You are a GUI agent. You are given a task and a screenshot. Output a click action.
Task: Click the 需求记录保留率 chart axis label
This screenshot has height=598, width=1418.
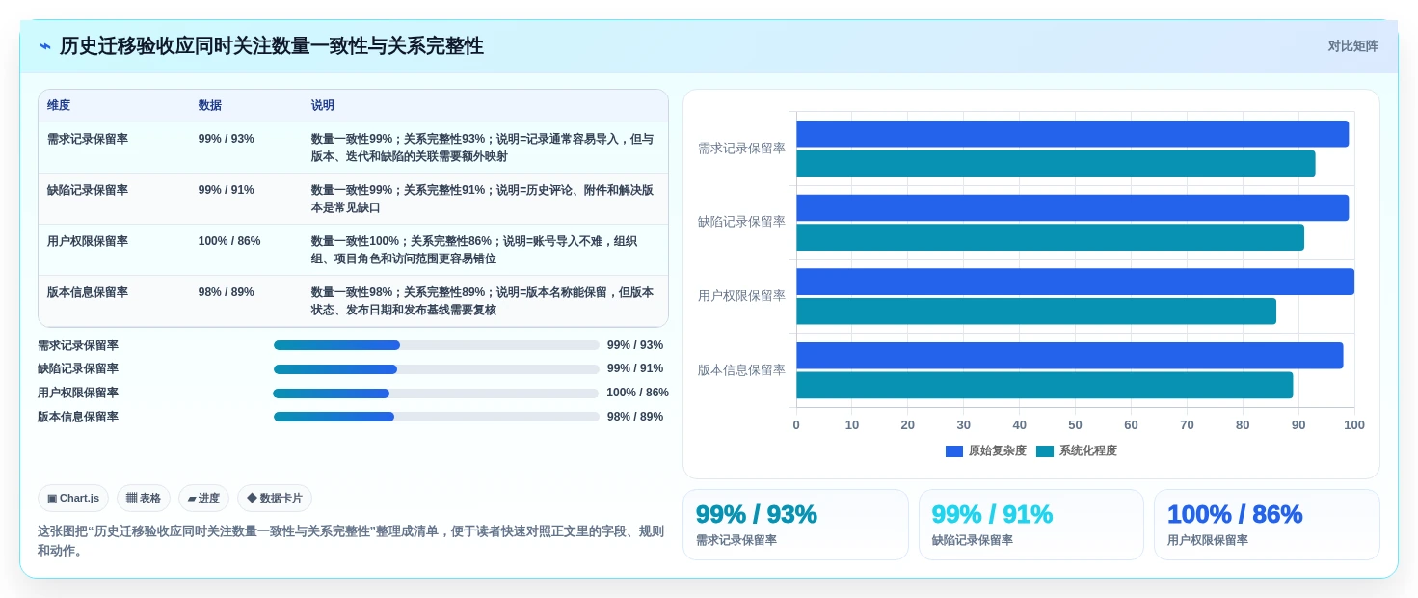point(741,149)
